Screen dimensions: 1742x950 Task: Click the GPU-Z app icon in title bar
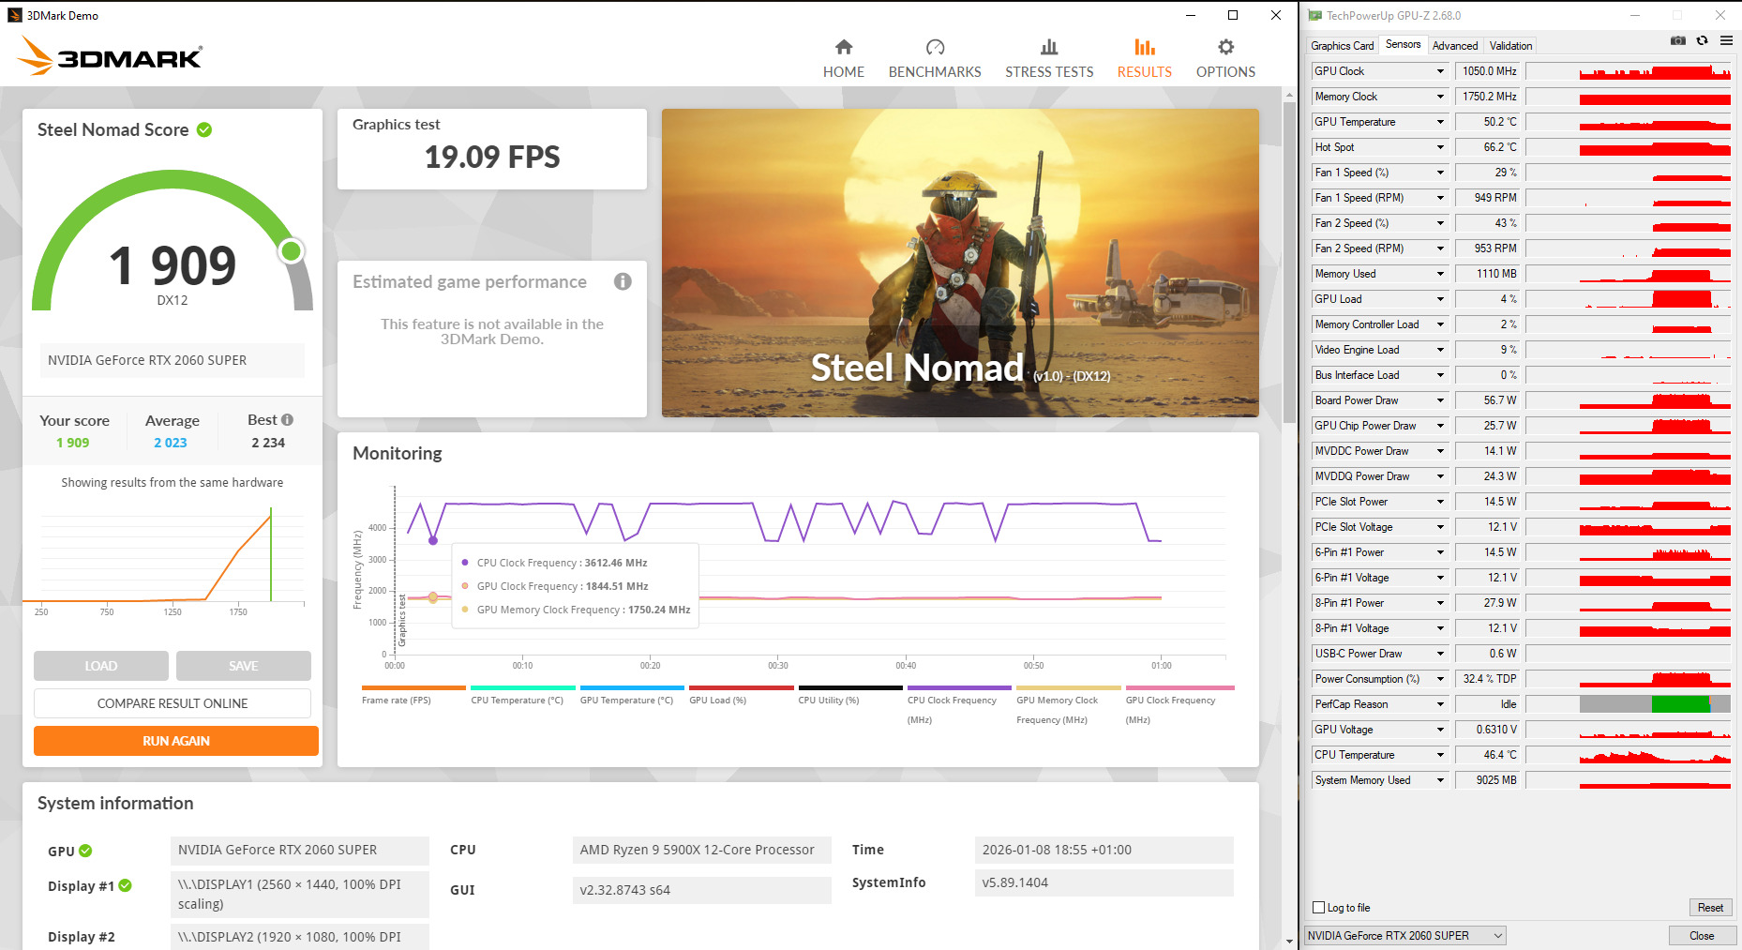tap(1315, 15)
